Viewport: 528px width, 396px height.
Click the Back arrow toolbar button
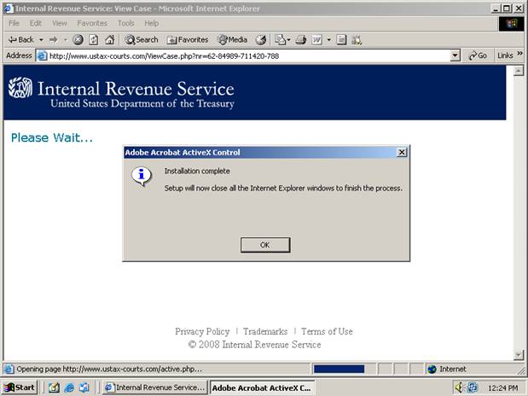click(20, 40)
